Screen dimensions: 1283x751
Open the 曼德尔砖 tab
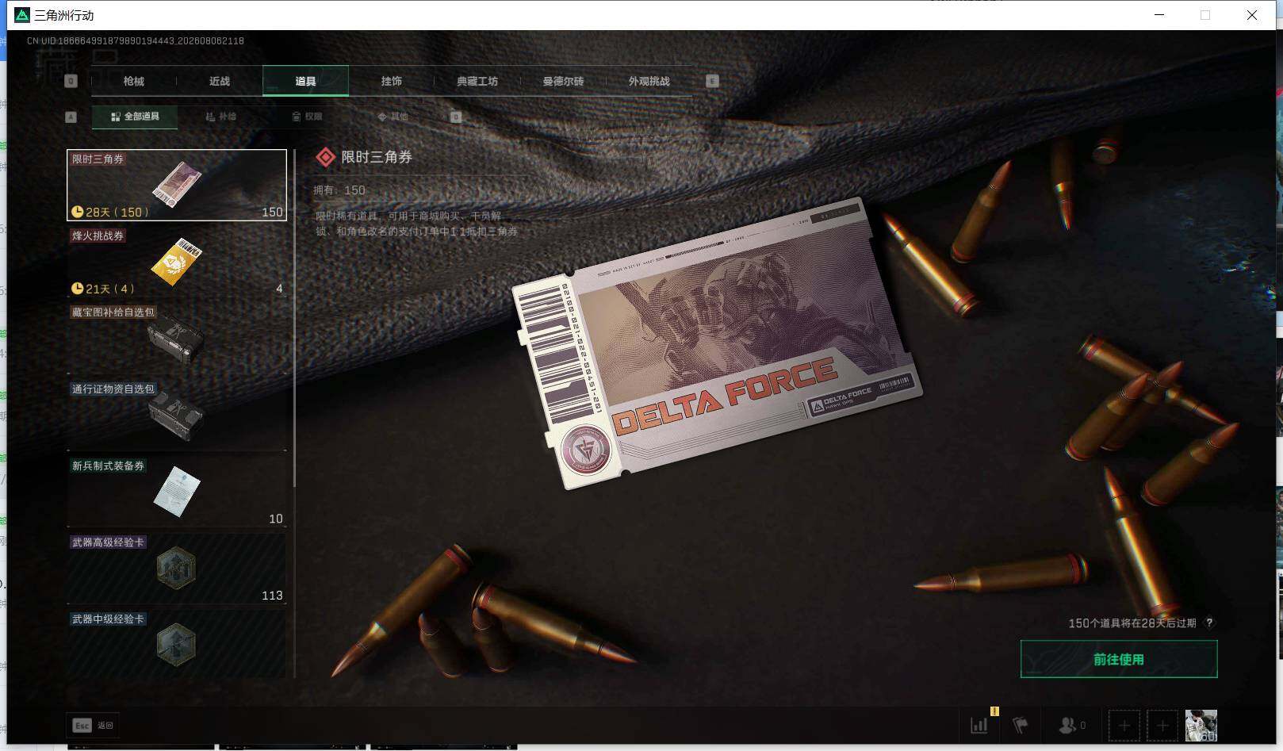(563, 81)
